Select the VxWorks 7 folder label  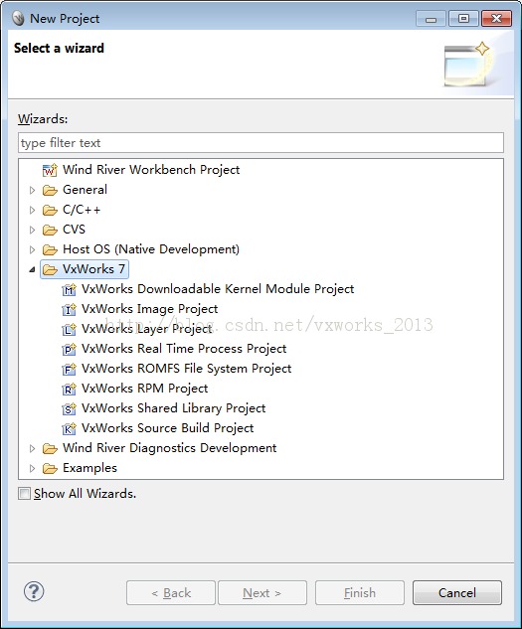[x=93, y=269]
